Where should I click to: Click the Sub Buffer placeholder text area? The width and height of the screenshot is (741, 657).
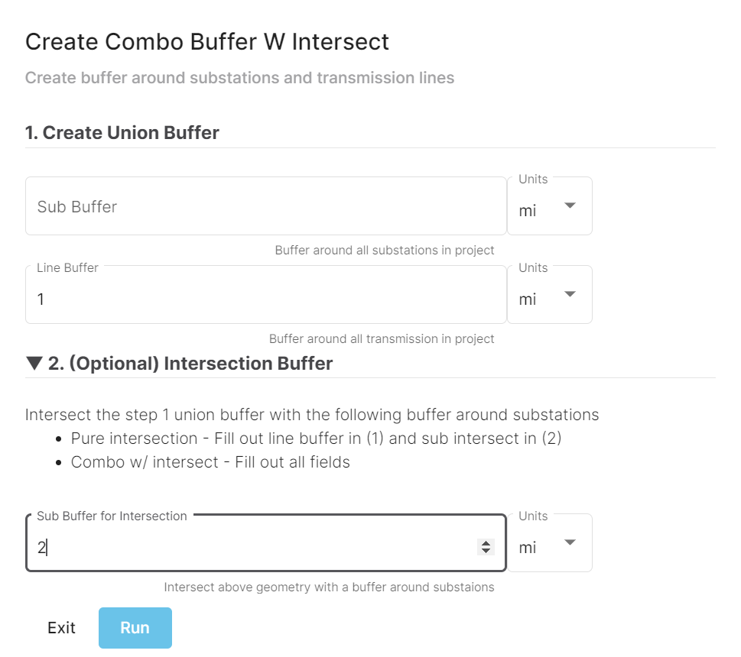[76, 206]
